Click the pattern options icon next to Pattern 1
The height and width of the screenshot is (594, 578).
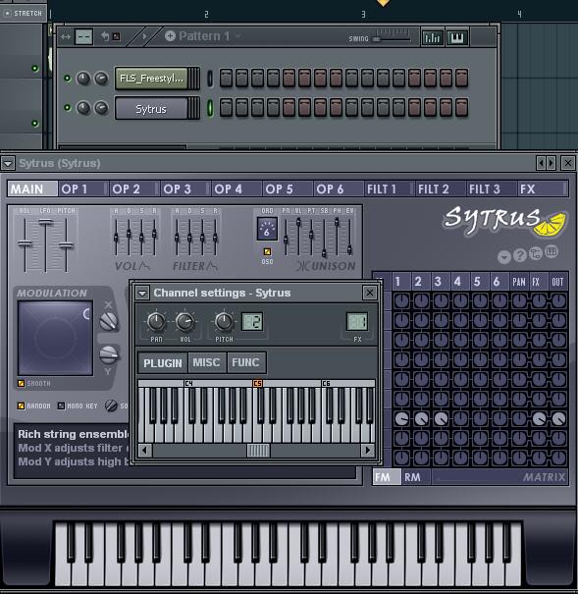pyautogui.click(x=170, y=36)
